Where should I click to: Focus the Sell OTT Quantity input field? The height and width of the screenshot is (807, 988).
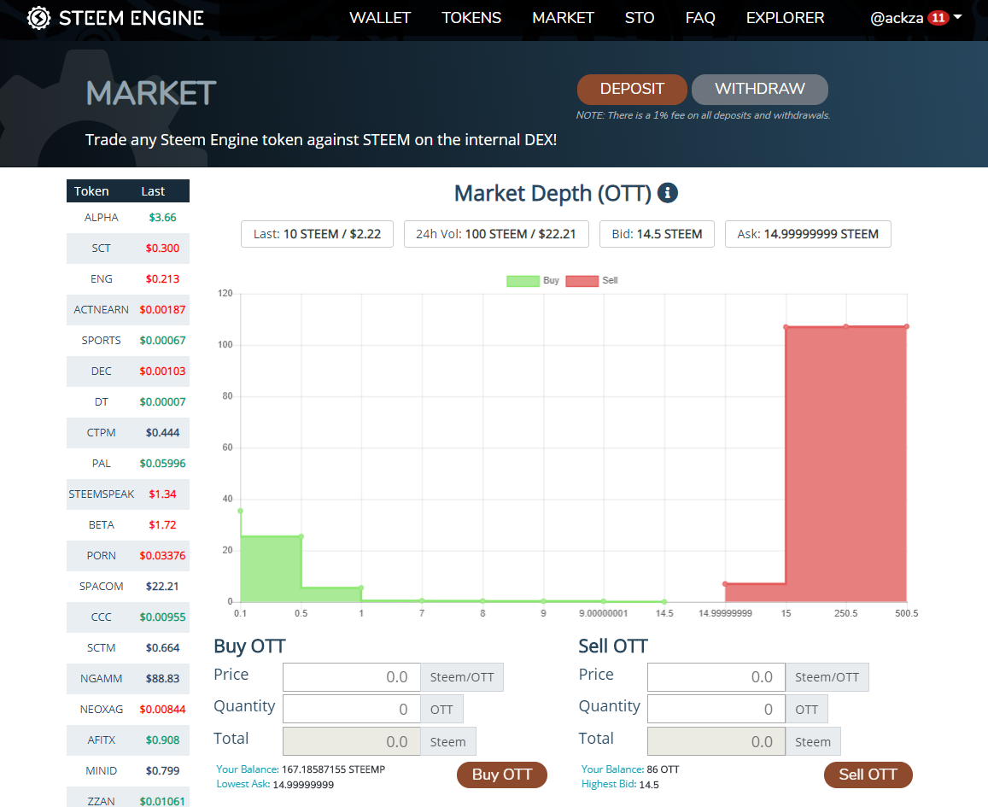[x=716, y=709]
